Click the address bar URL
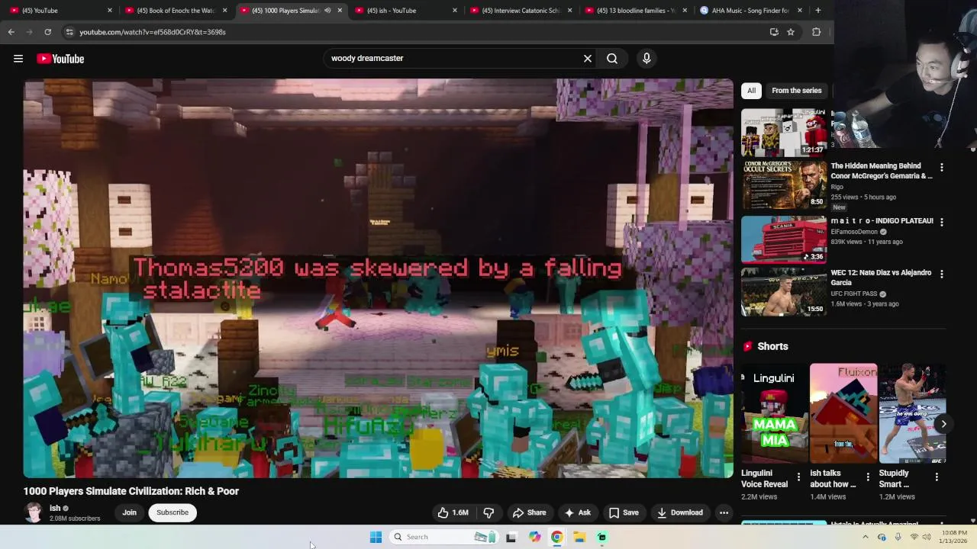The image size is (977, 549). coord(152,32)
